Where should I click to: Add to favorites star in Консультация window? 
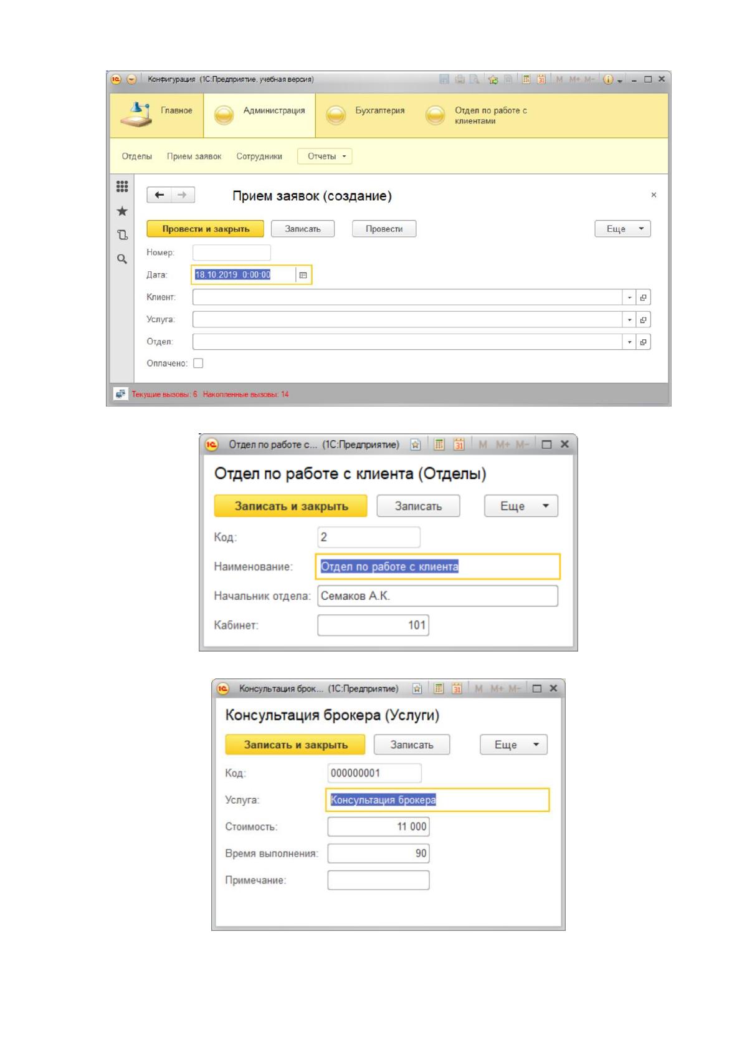pyautogui.click(x=417, y=689)
